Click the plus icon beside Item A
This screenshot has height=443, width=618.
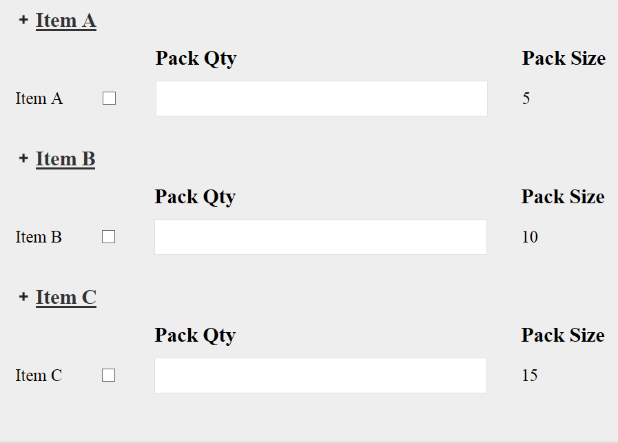pos(23,20)
